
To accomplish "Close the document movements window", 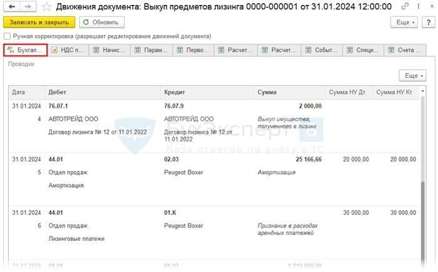I will 432,6.
